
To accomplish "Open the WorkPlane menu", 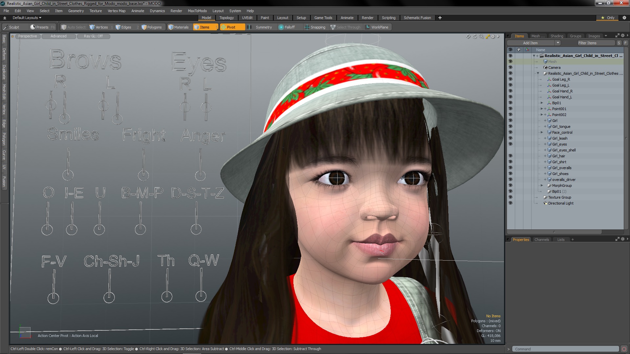I will click(377, 27).
